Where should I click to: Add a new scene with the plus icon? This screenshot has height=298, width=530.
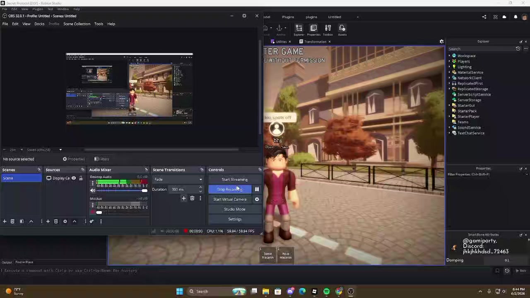5,221
